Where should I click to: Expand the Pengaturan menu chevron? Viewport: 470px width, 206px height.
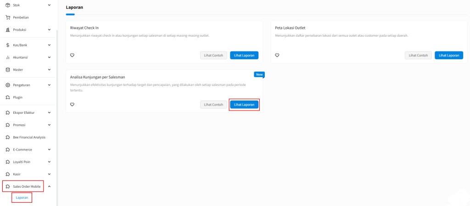[49, 85]
